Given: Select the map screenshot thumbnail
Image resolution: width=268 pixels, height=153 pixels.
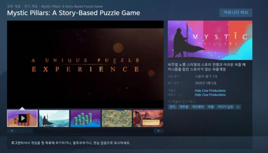Looking at the screenshot, I should pos(117,118).
